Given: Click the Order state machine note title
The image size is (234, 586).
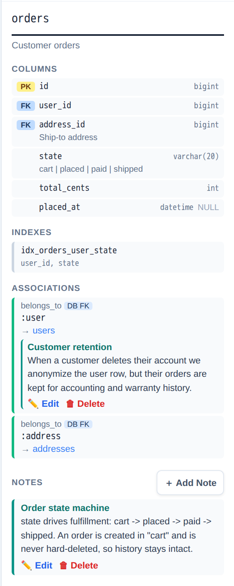Looking at the screenshot, I should (65, 508).
